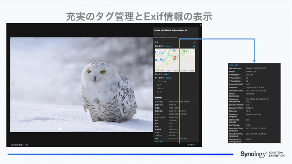Select the 'Centered' YCbCr positioning value

pyautogui.click(x=250, y=94)
